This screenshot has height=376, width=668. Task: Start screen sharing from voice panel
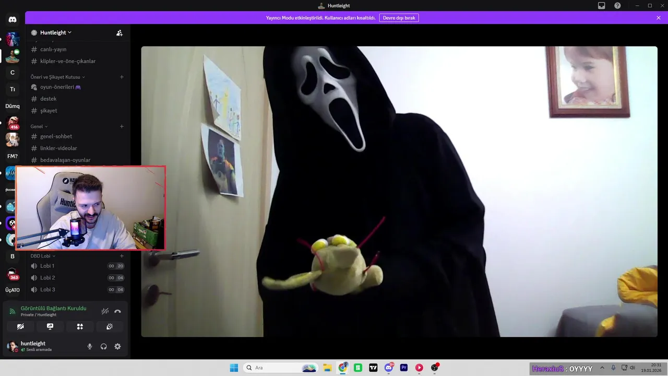coord(50,326)
